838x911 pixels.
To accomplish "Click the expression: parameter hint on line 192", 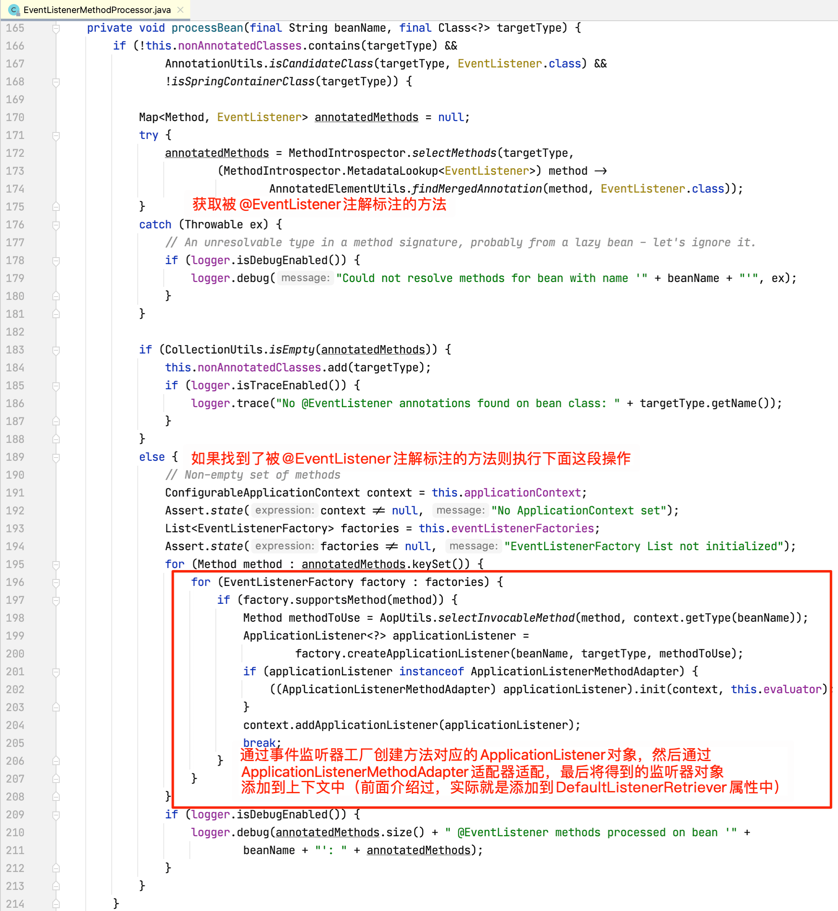I will point(284,510).
